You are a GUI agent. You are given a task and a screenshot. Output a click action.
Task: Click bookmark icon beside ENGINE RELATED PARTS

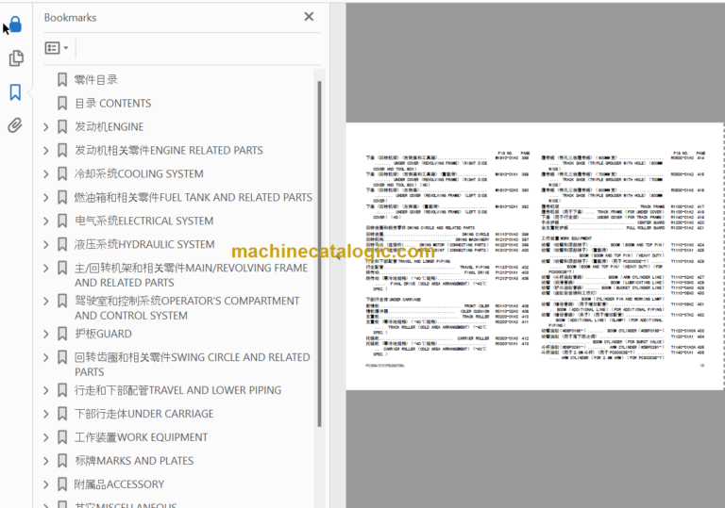[x=62, y=150]
